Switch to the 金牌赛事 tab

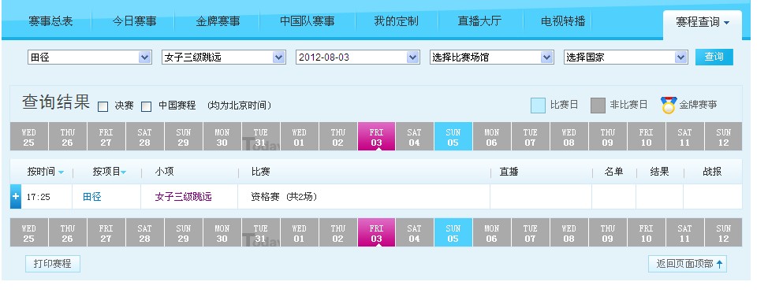pyautogui.click(x=218, y=21)
